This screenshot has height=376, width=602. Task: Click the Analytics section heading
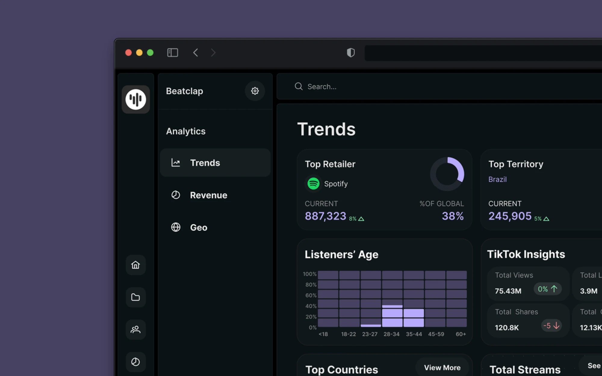point(186,131)
